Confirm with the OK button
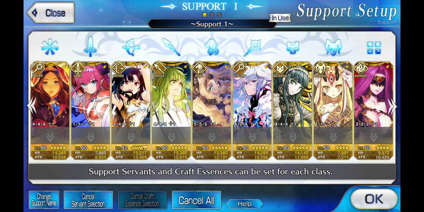 374,199
